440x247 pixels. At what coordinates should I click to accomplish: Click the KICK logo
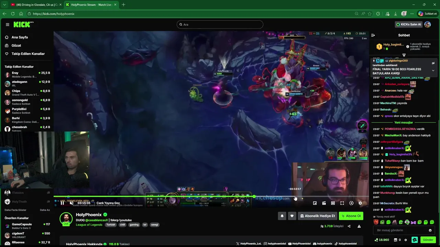(x=23, y=24)
